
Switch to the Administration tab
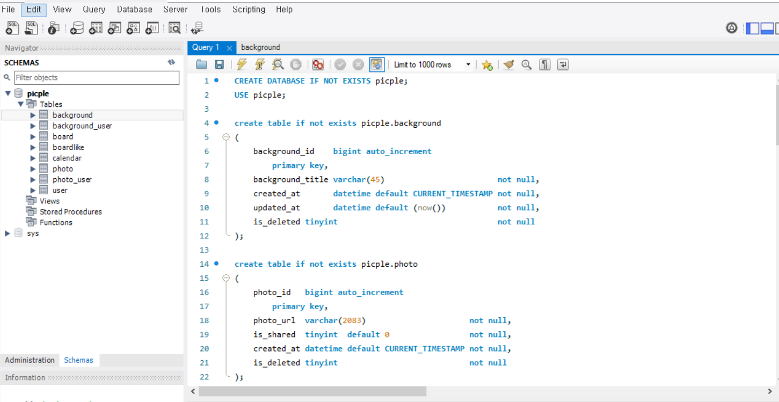coord(30,360)
